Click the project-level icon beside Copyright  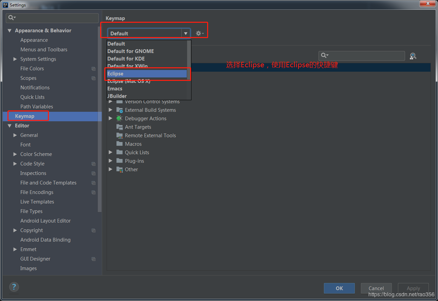pyautogui.click(x=94, y=230)
